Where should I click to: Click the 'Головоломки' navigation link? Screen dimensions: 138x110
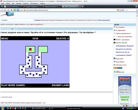pos(81,20)
